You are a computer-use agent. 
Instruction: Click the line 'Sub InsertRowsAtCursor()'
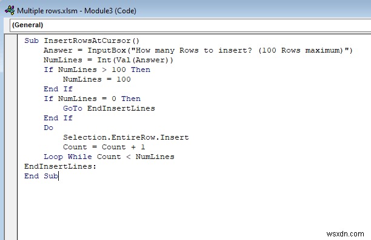pos(82,41)
